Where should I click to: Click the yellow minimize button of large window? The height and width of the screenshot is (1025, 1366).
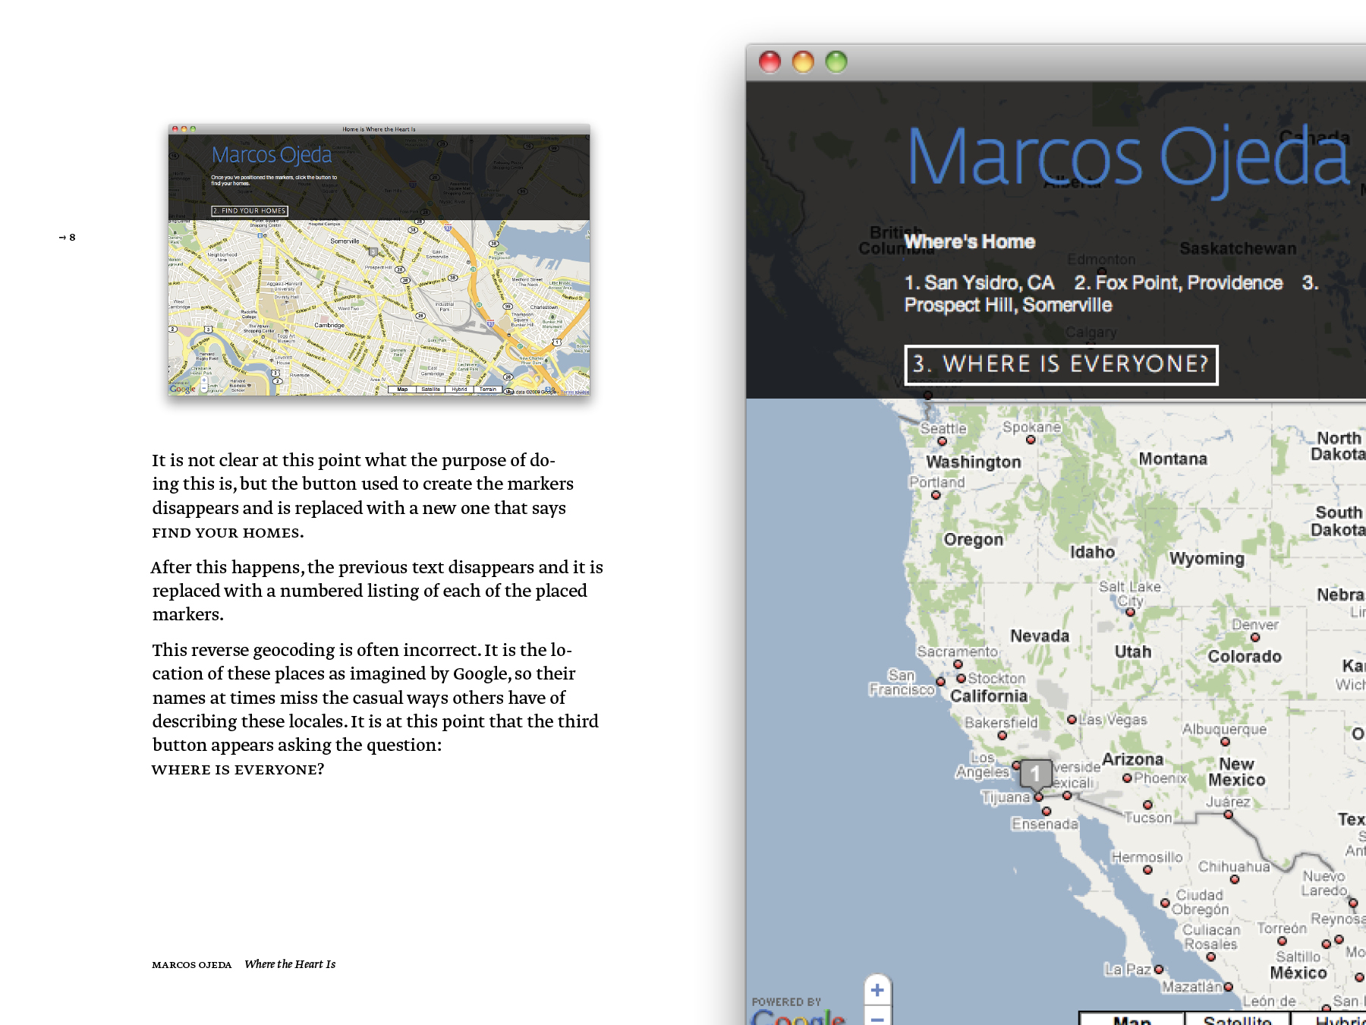pyautogui.click(x=803, y=61)
